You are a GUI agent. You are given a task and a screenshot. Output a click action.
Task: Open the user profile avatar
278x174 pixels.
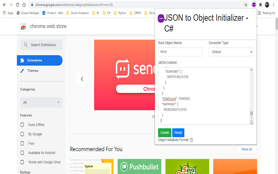coord(267,5)
